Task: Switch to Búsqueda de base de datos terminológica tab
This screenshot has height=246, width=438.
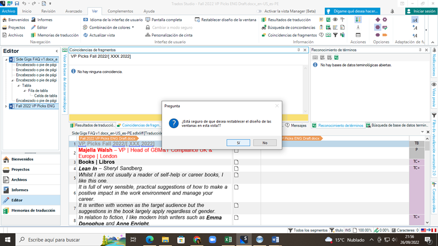Action: pos(397,125)
